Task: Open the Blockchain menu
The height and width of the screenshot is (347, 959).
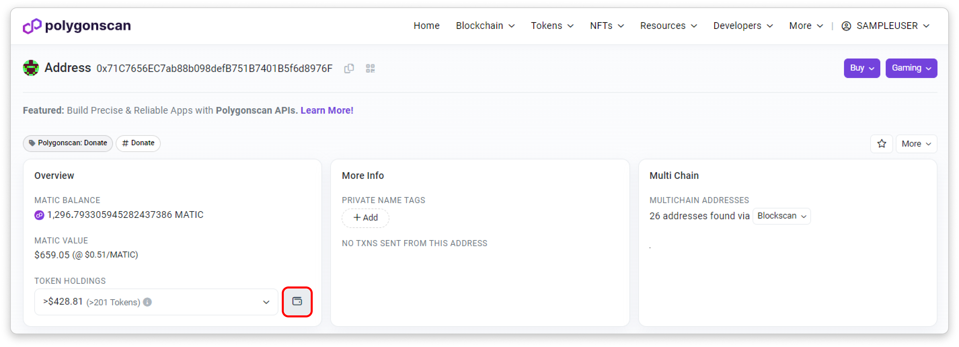Action: pos(485,26)
